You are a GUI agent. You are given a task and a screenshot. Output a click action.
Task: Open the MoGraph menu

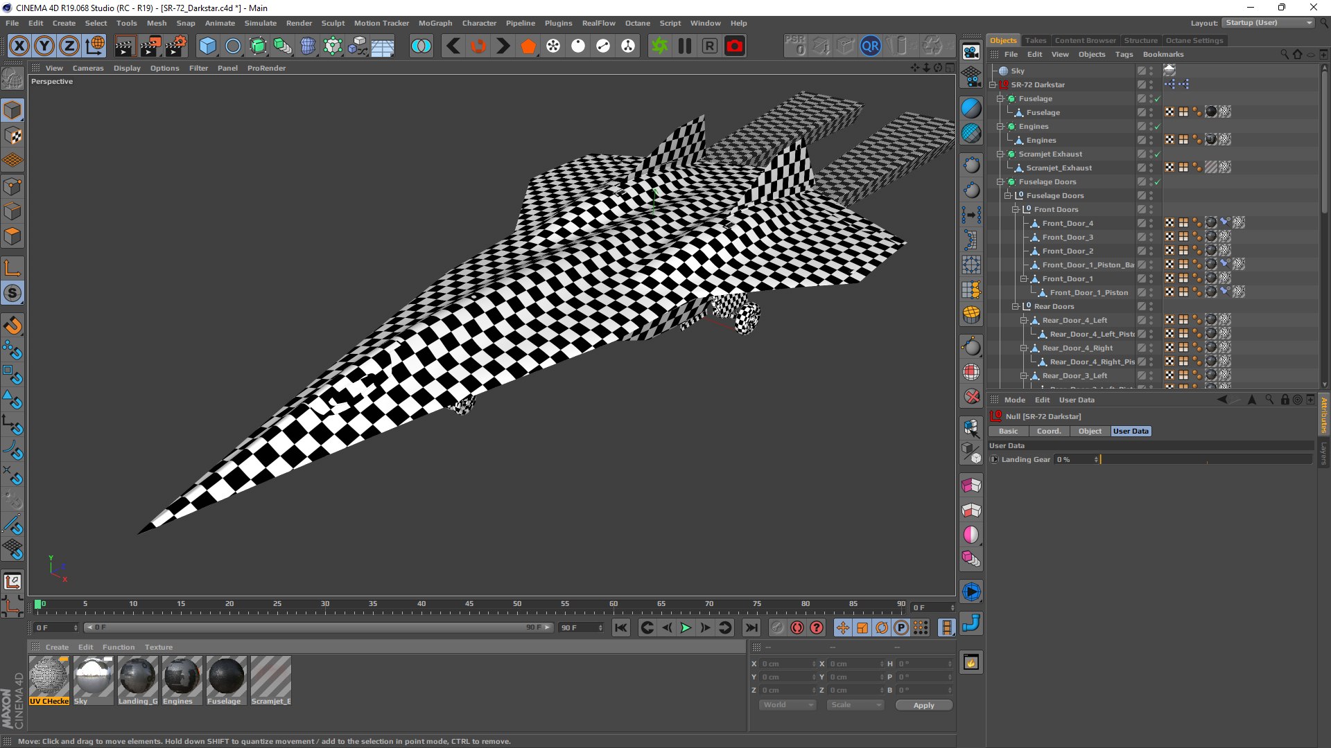click(x=435, y=23)
